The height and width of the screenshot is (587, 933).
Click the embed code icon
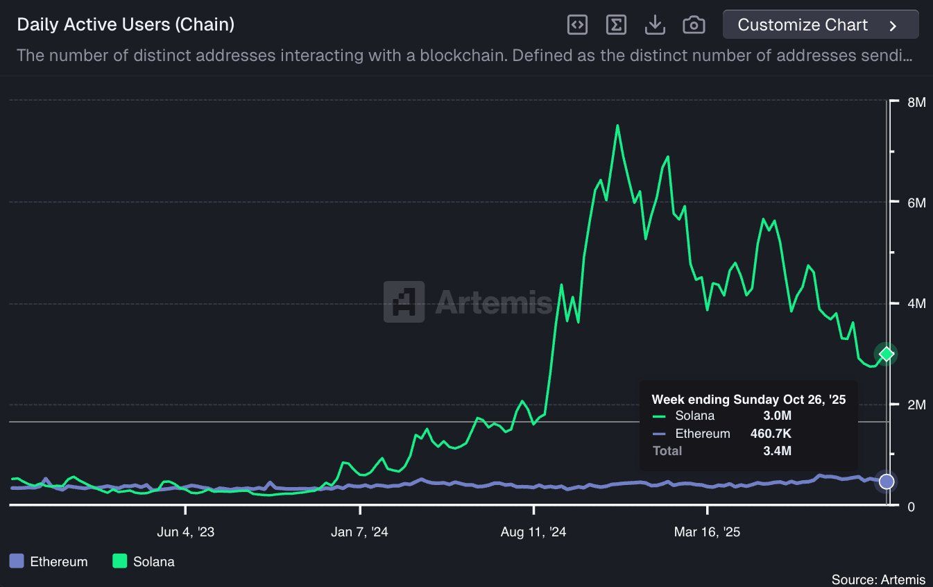577,24
